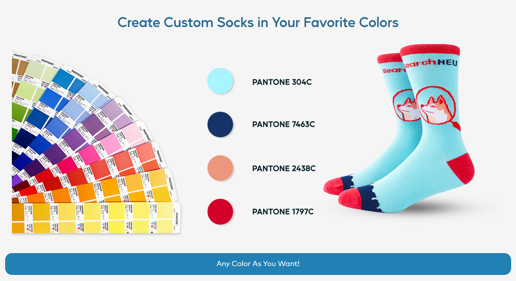Click the blue custom socks product image
The height and width of the screenshot is (281, 516).
399,129
